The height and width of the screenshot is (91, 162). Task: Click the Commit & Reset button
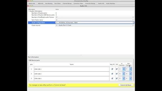tap(126, 85)
